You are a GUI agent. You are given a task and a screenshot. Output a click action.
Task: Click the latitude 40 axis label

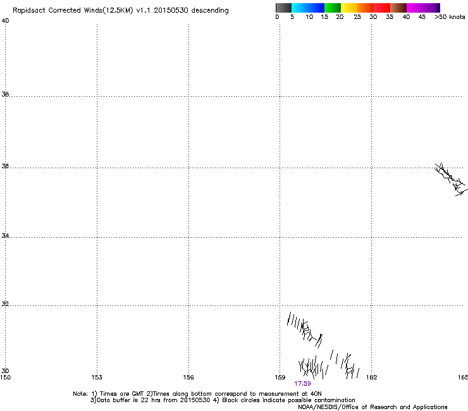coord(5,21)
